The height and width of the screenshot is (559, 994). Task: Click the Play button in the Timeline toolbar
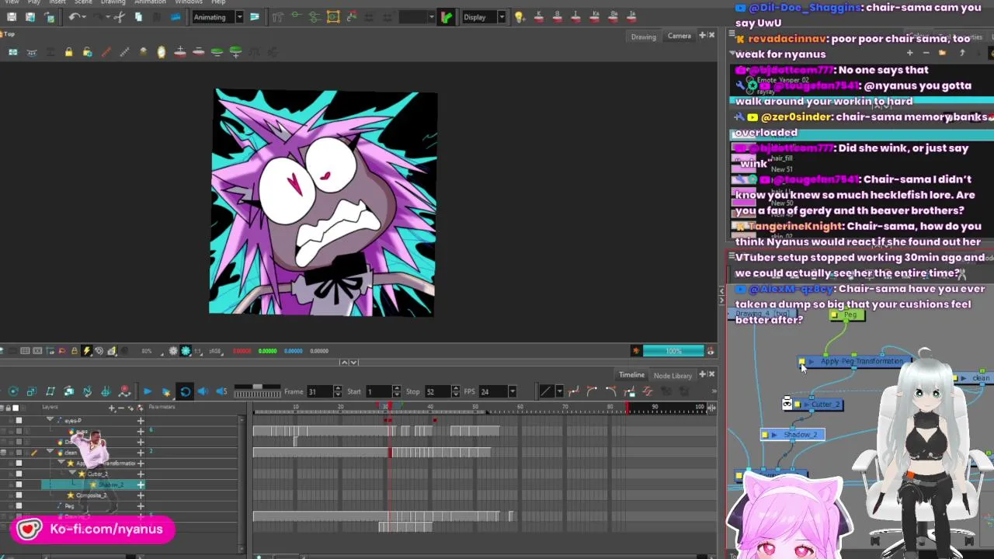[x=148, y=391]
